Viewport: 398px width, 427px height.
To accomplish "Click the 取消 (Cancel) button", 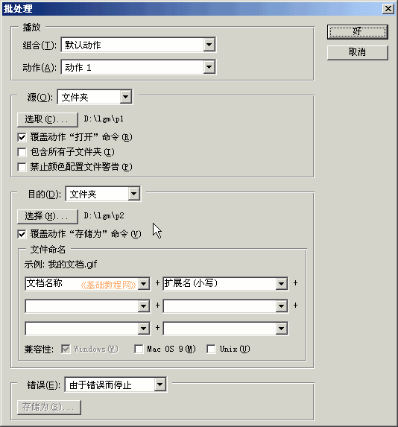I will pyautogui.click(x=358, y=53).
